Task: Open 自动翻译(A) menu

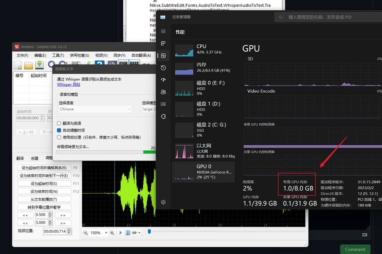Action: (x=141, y=55)
